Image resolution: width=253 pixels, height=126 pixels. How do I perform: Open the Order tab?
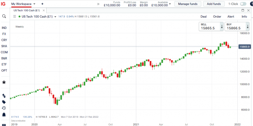(x=217, y=17)
